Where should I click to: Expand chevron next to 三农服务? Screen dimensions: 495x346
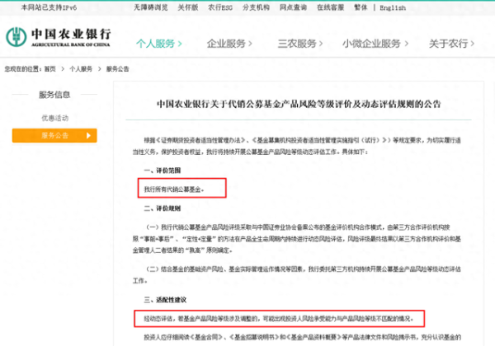[x=321, y=44]
